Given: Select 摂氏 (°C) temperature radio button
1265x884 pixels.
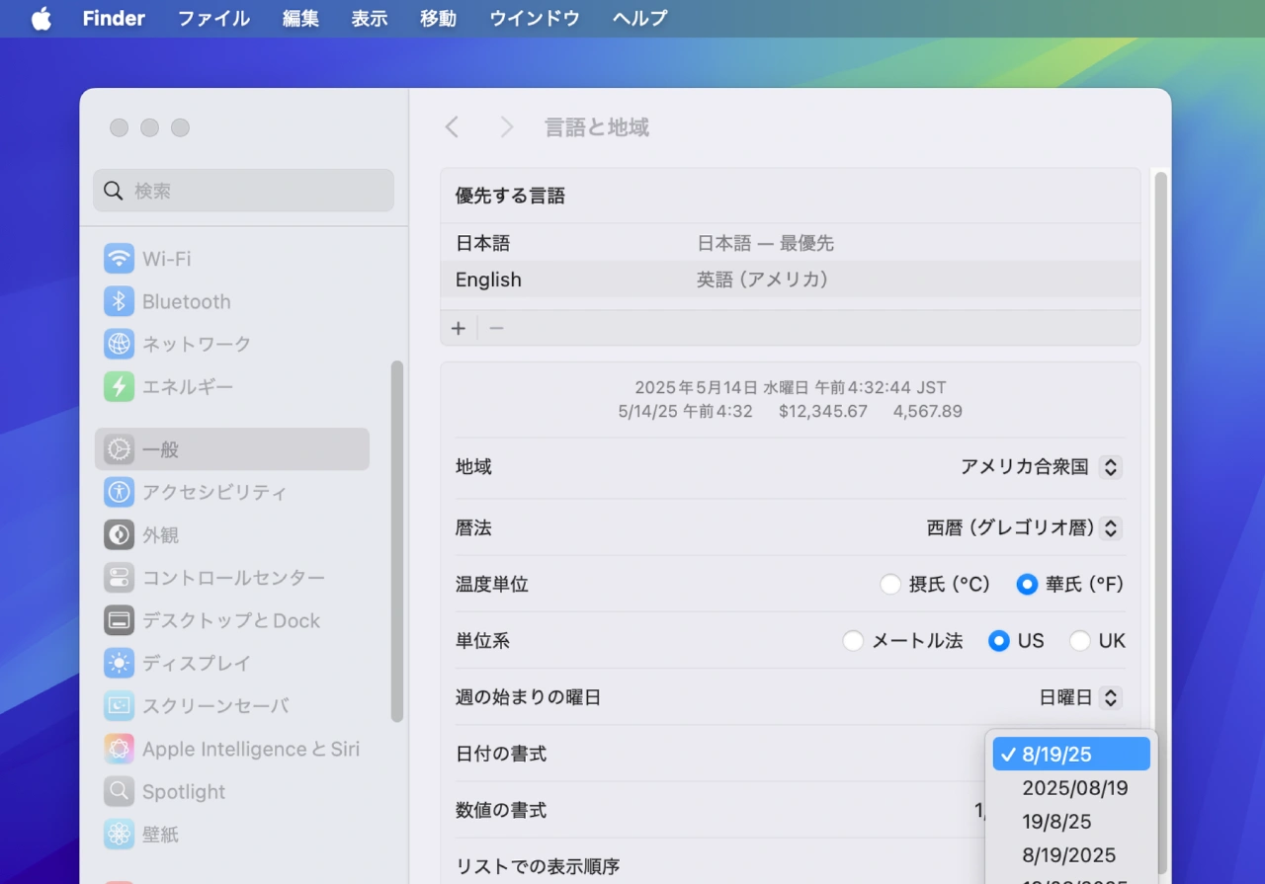Looking at the screenshot, I should coord(890,585).
